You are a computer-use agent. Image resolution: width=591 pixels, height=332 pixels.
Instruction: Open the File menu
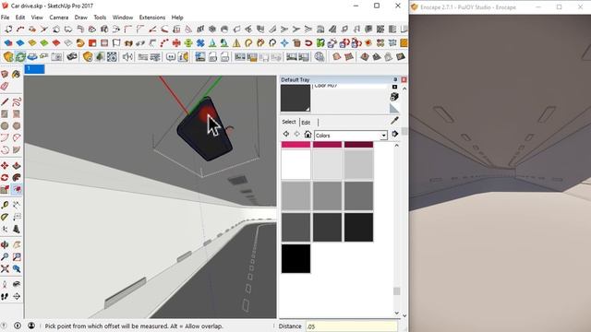point(6,18)
